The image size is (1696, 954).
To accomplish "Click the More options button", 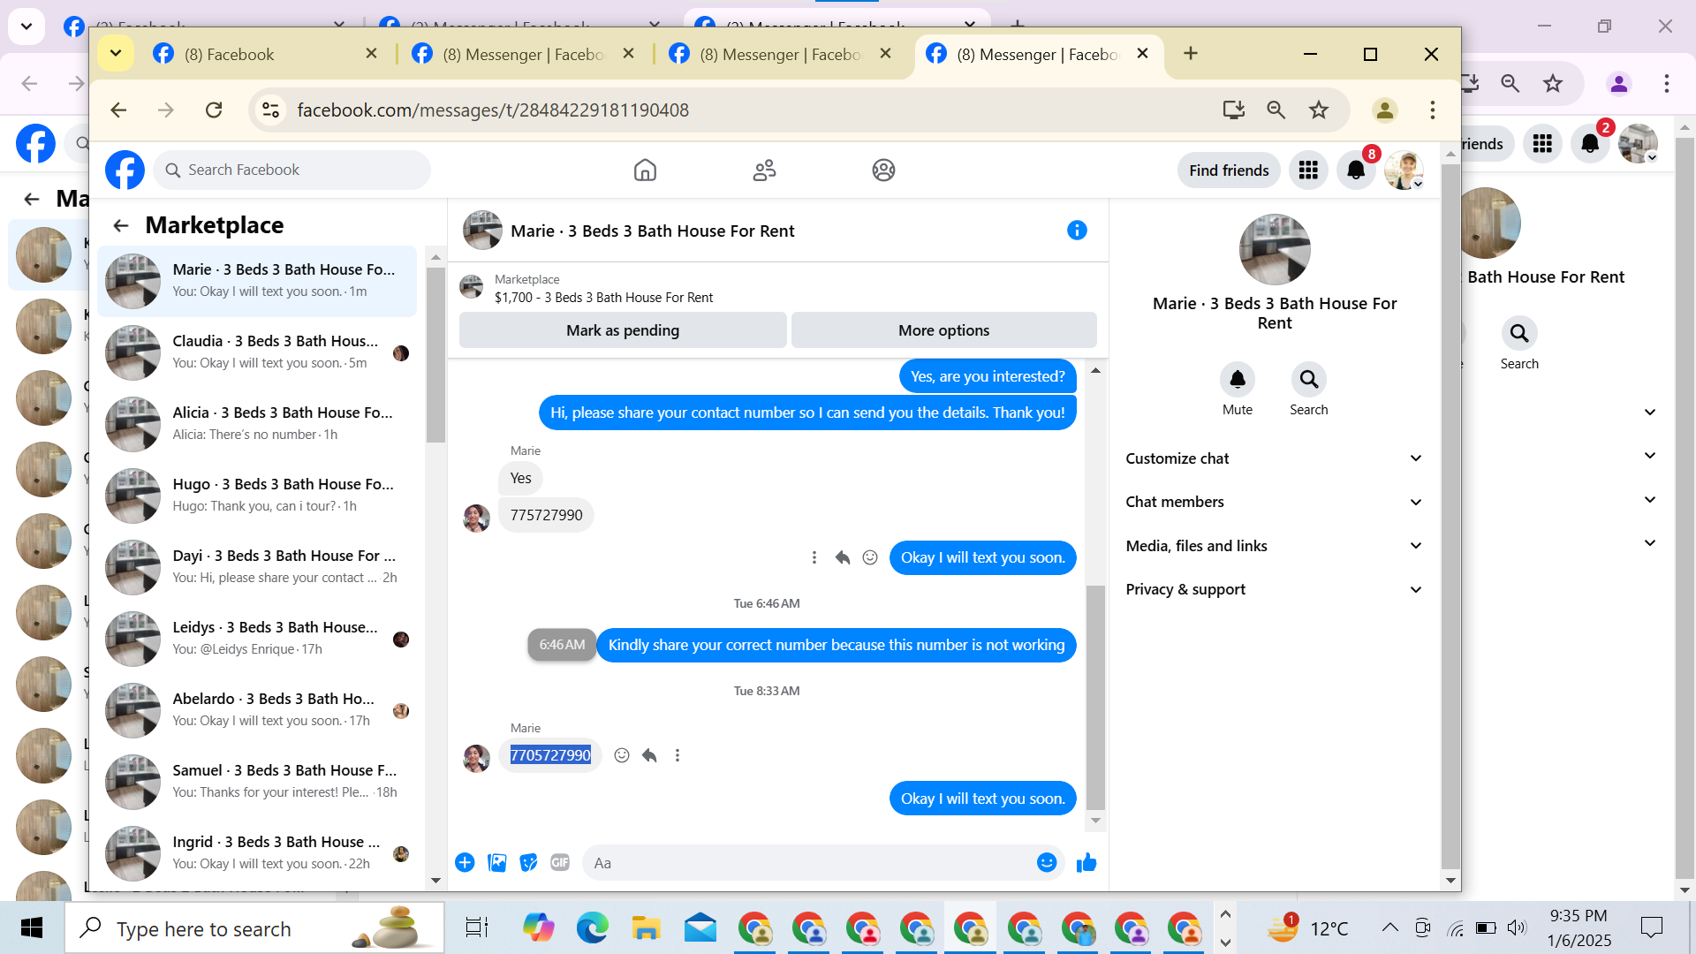I will pyautogui.click(x=943, y=330).
